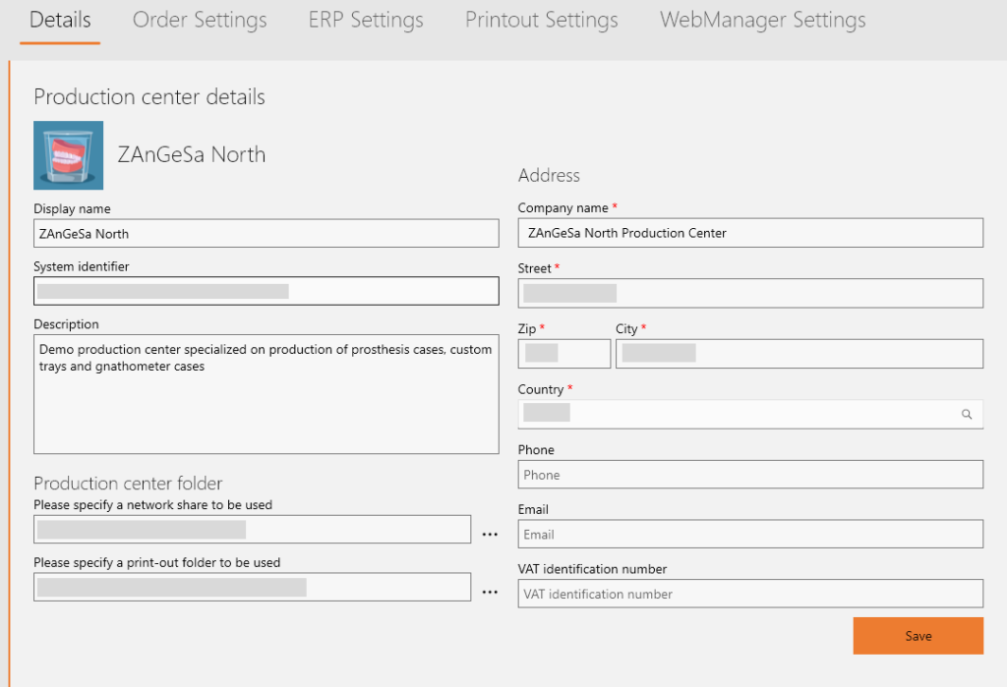
Task: Focus the VAT identification number field
Action: tap(750, 594)
